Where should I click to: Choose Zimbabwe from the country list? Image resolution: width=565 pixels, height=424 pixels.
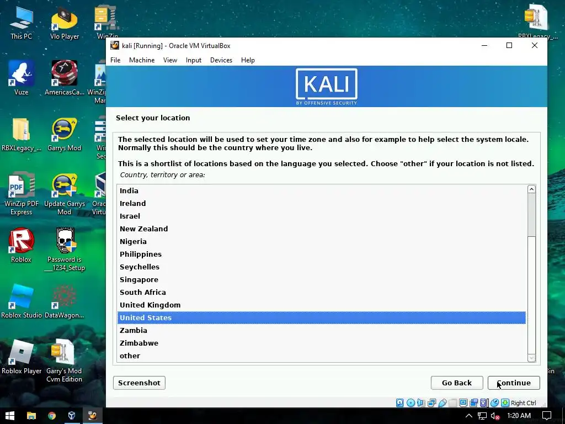tap(322, 343)
